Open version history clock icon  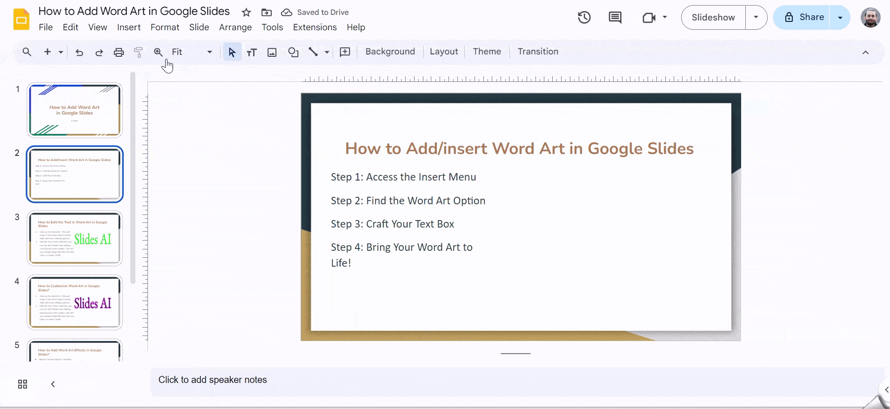point(584,18)
